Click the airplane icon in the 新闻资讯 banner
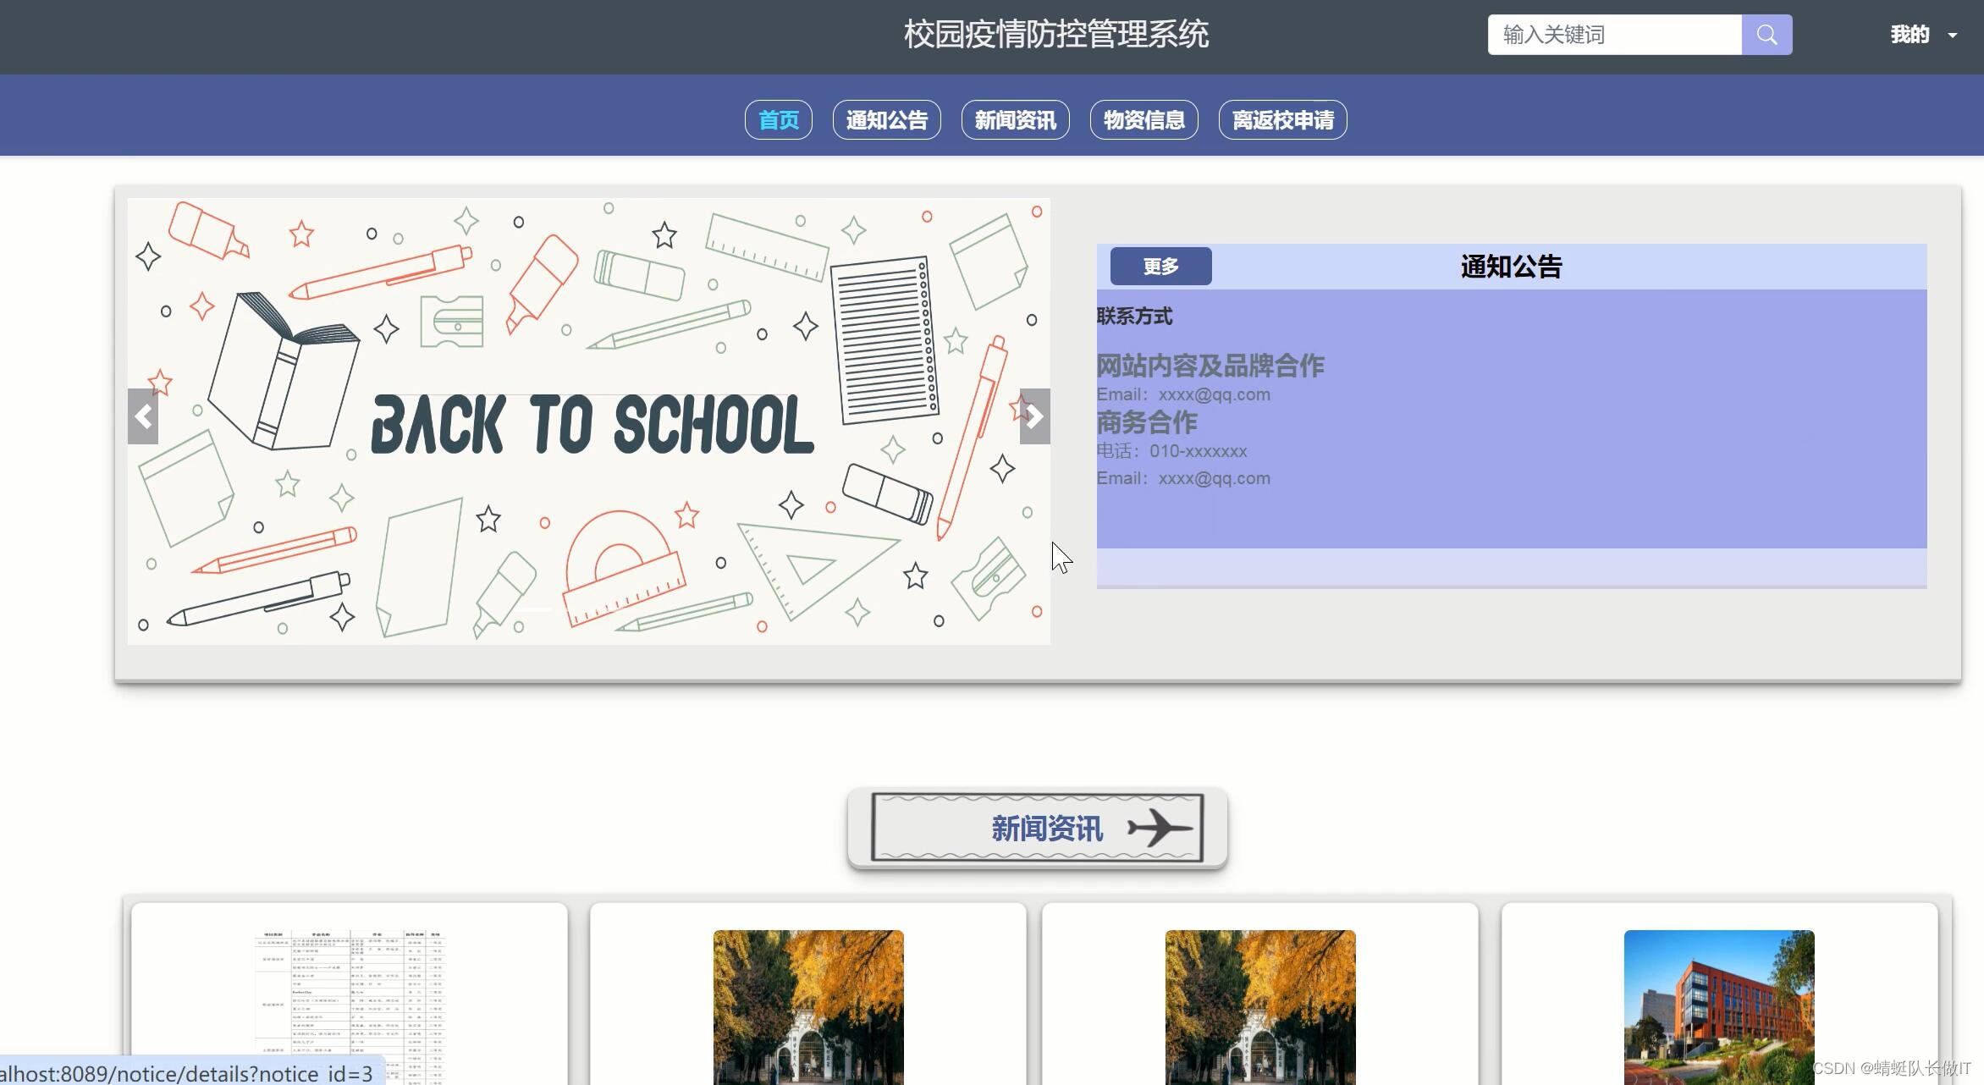Image resolution: width=1984 pixels, height=1085 pixels. (x=1159, y=828)
